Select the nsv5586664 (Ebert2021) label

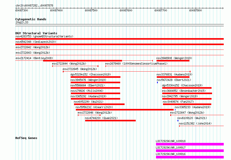pyautogui.click(x=87, y=85)
